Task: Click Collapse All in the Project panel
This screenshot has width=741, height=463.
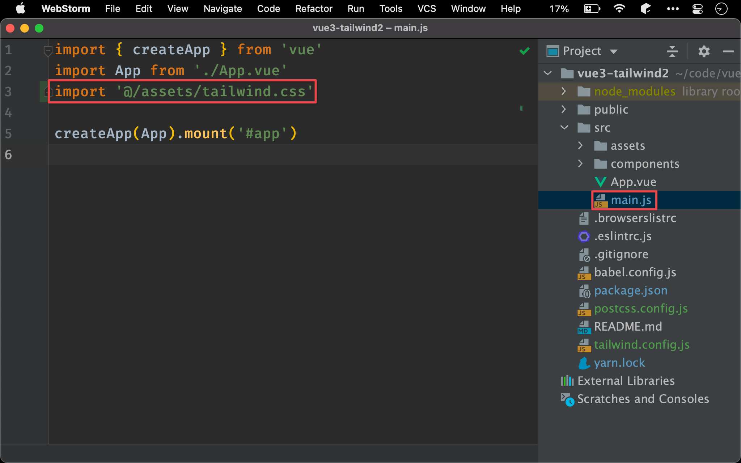Action: pyautogui.click(x=672, y=51)
